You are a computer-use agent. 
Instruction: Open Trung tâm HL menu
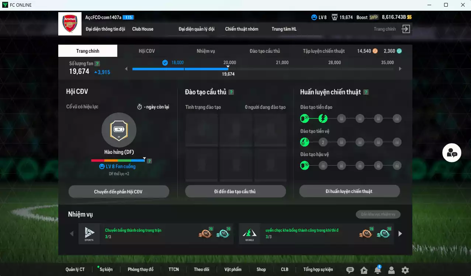(x=284, y=29)
